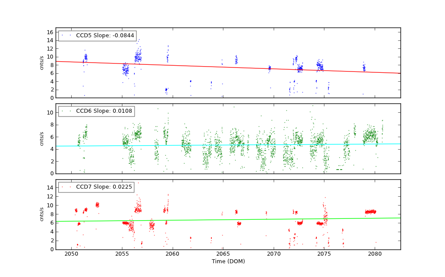The image size is (445, 277).
Task: Click the cnts/s y-axis label of bottom plot
Action: (x=42, y=214)
